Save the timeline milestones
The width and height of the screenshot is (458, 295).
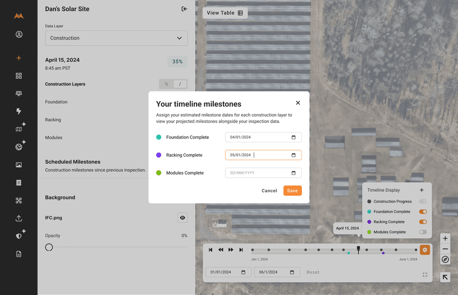tap(292, 190)
